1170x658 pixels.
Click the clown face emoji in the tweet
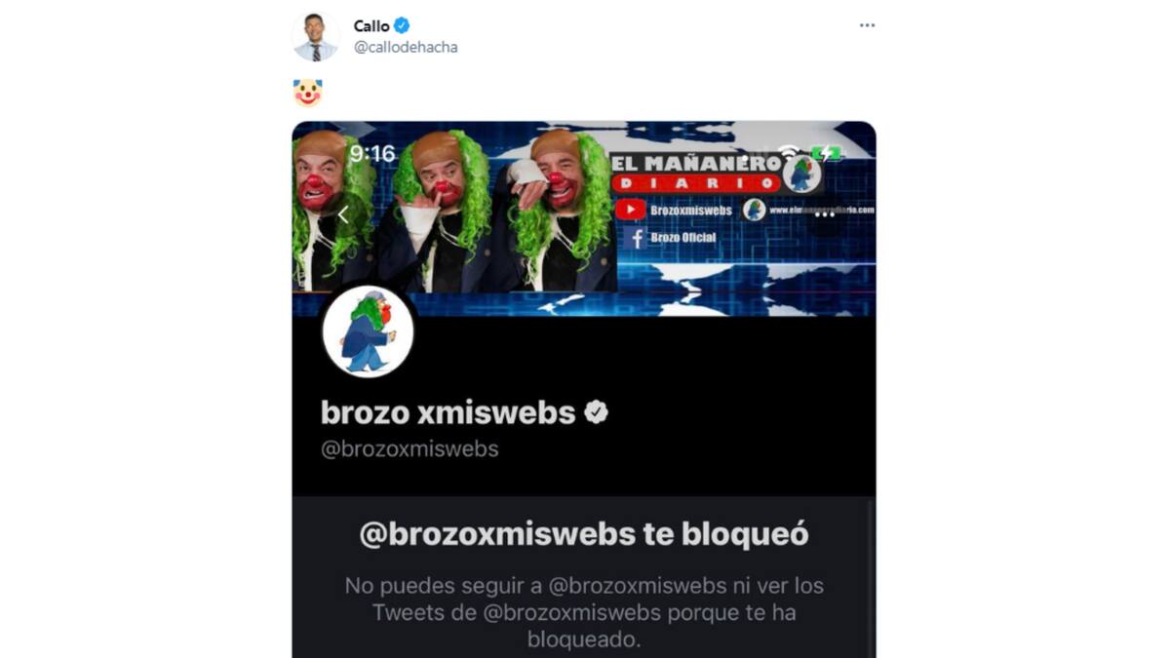pyautogui.click(x=307, y=93)
